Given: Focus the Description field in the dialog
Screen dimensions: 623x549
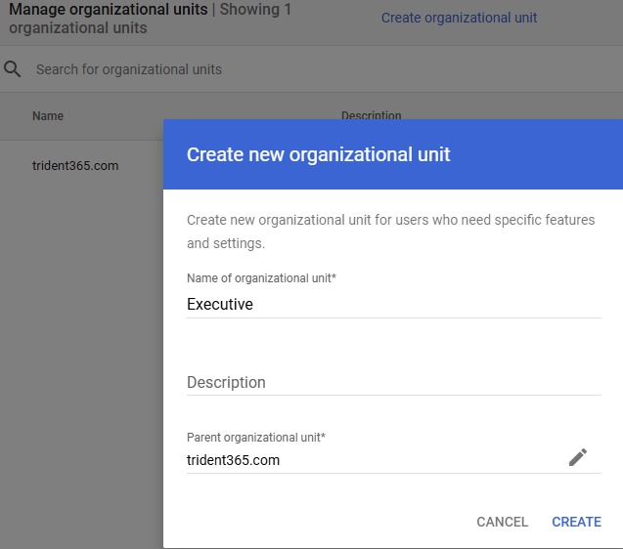Looking at the screenshot, I should (x=393, y=382).
